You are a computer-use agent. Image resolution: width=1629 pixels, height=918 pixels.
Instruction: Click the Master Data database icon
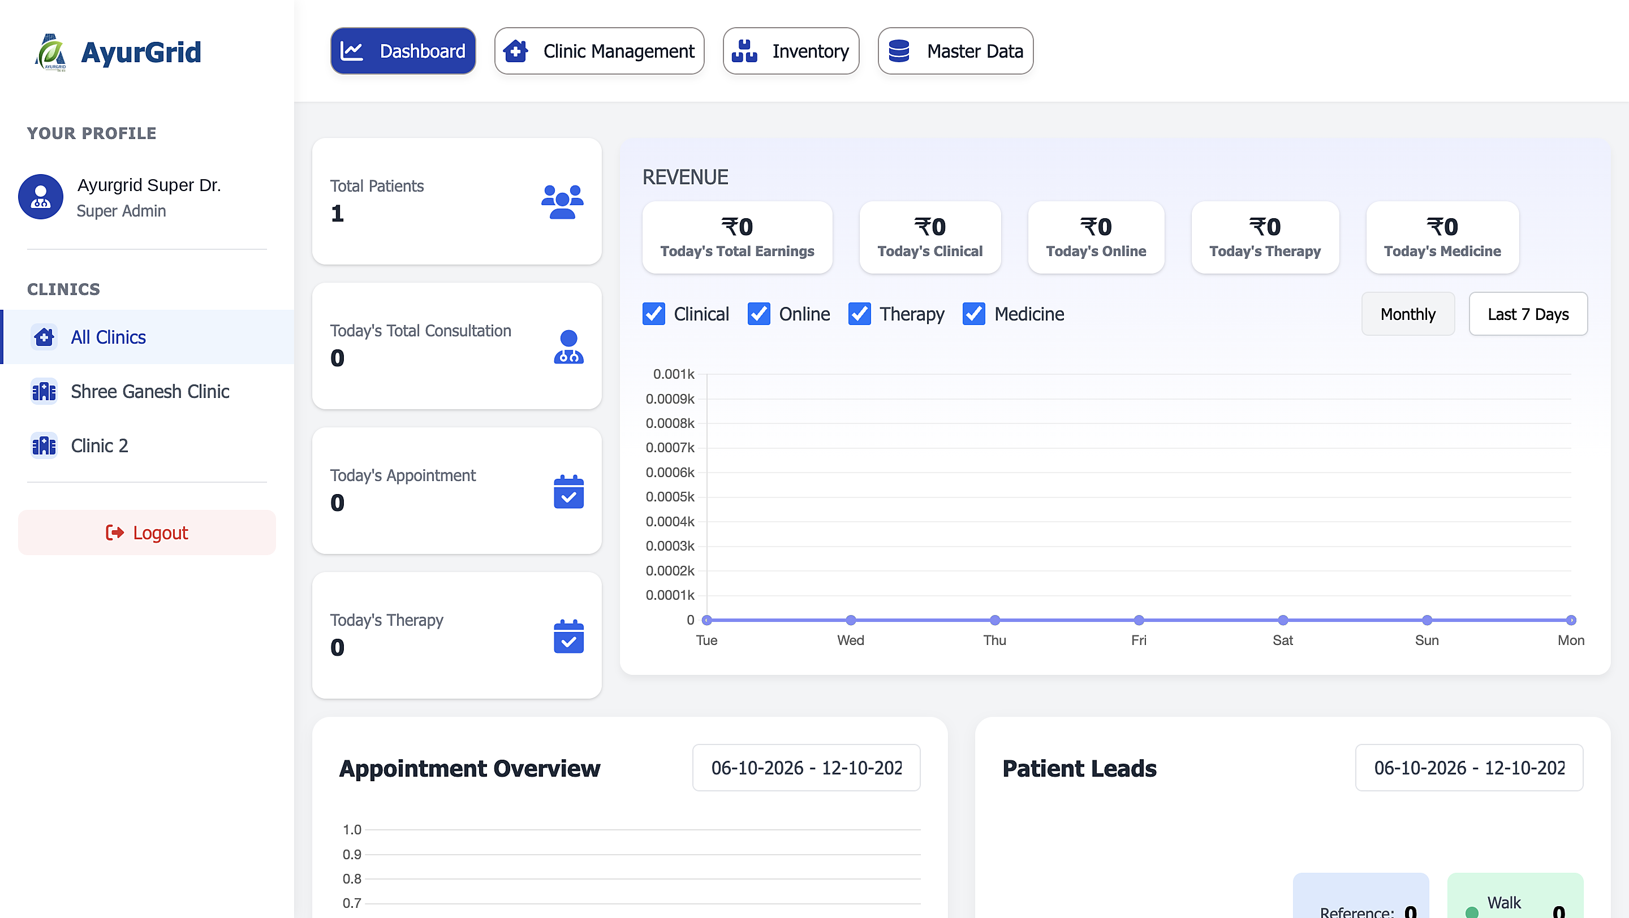[899, 51]
